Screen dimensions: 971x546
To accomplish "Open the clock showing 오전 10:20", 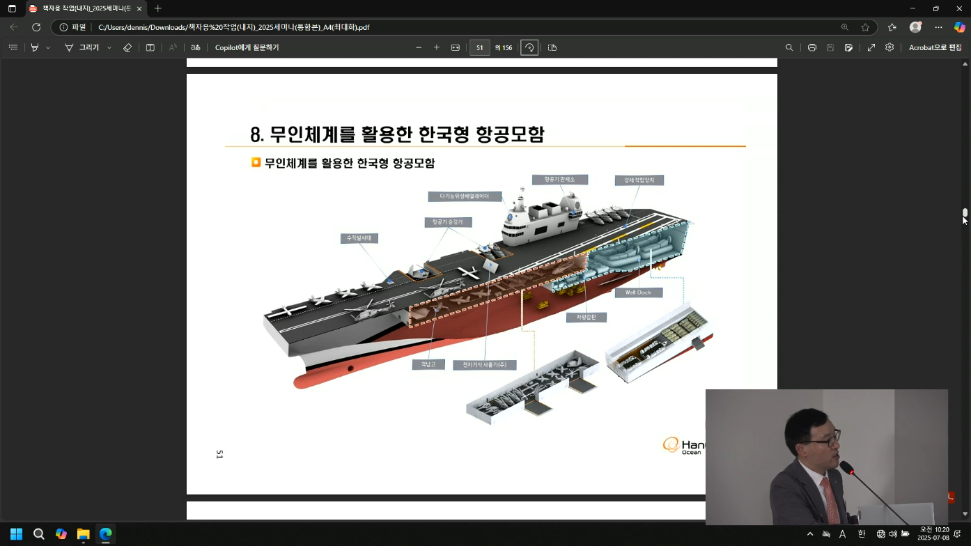I will (x=934, y=534).
